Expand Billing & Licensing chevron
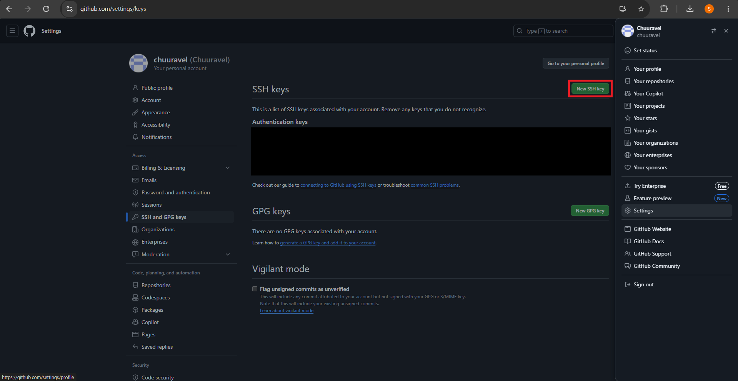 [228, 168]
